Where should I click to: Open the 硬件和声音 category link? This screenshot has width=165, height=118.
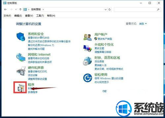[x=36, y=68]
